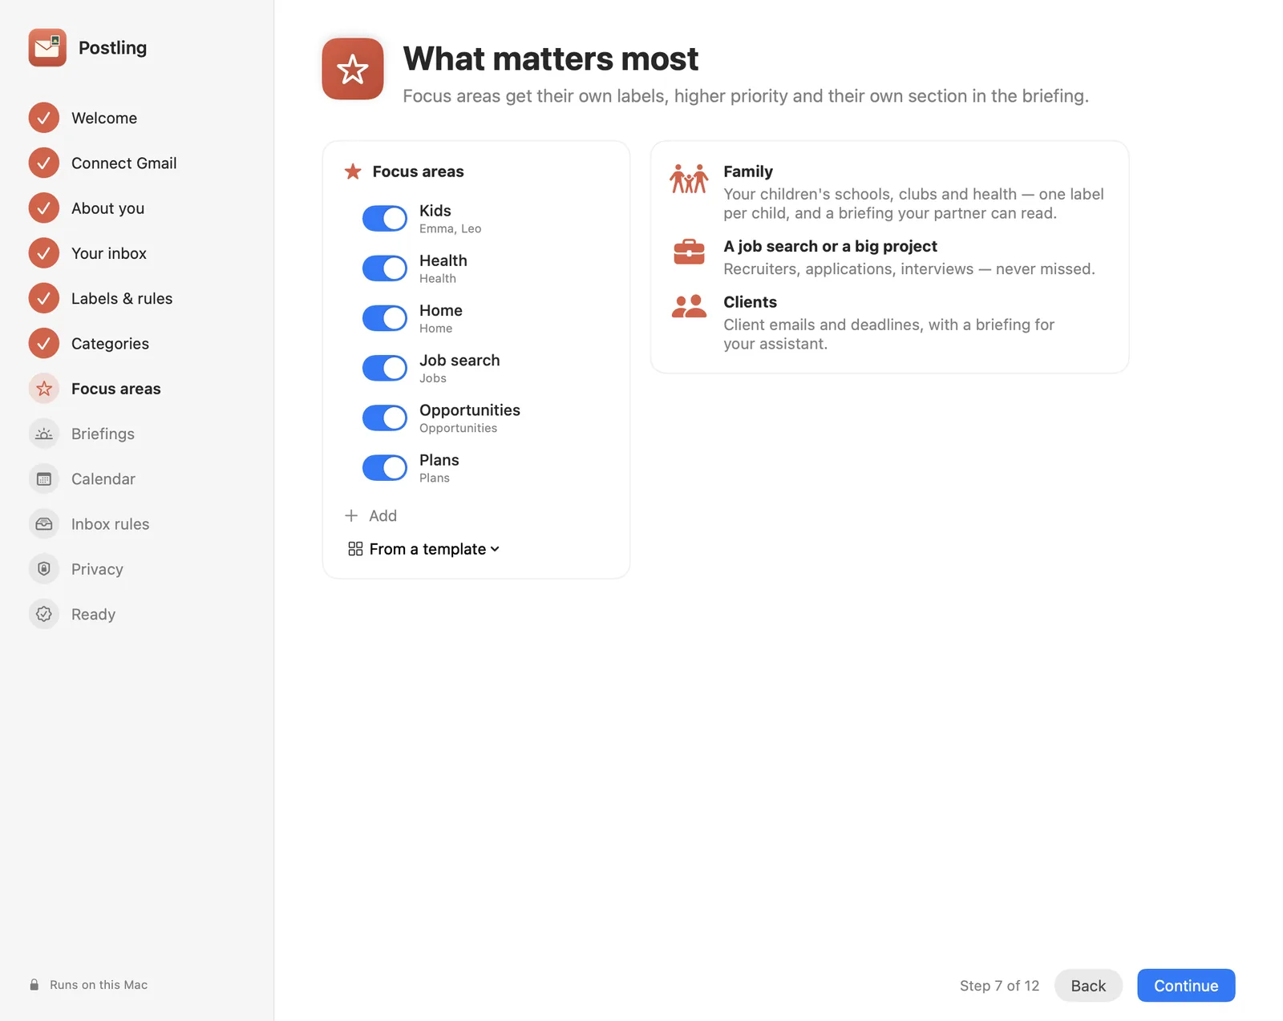
Task: Click the Clients two-person icon
Action: pos(689,306)
